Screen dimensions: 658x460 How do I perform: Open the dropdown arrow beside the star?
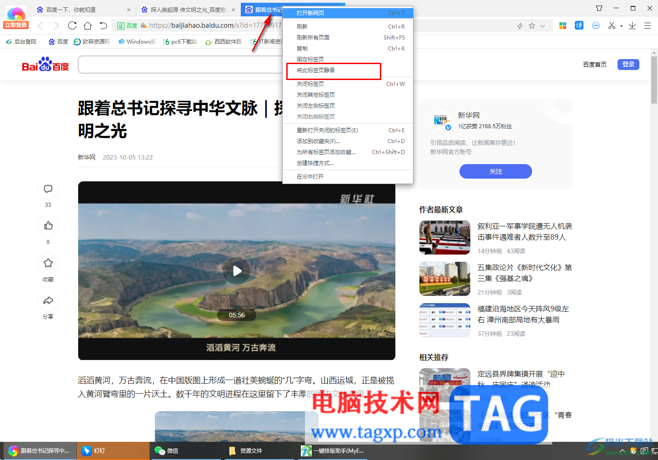pos(543,26)
